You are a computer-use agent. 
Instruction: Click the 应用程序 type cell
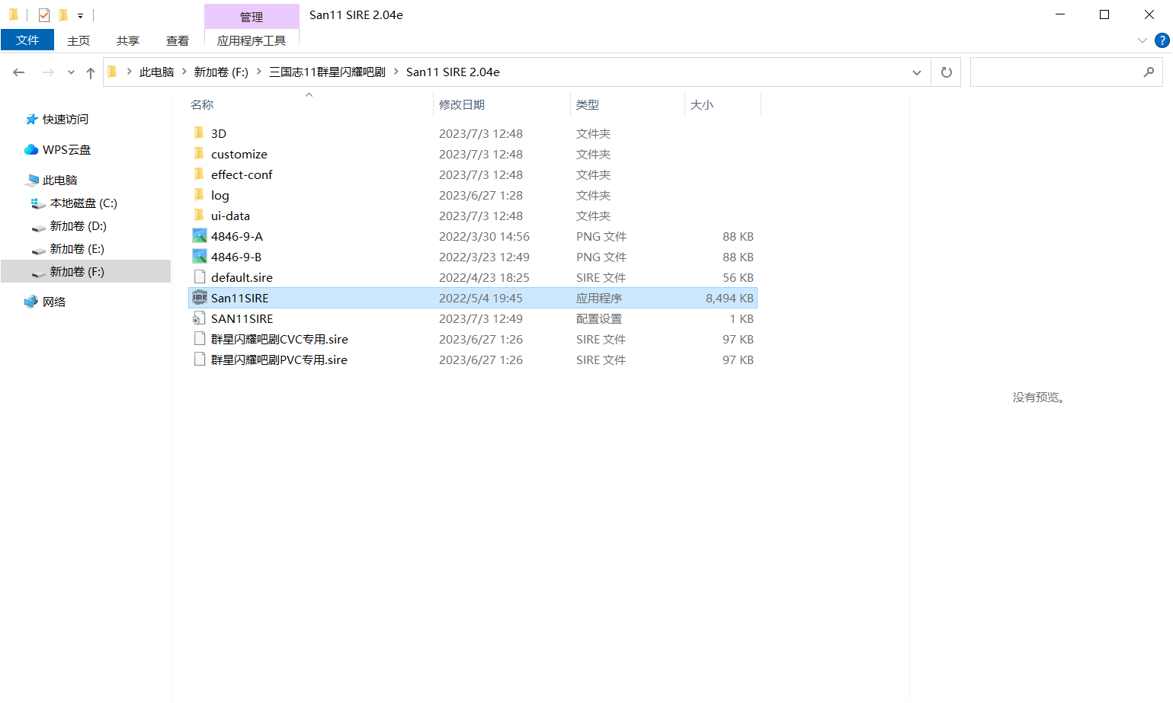point(599,298)
